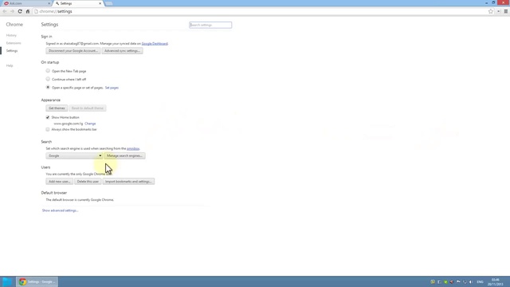Open Extensions in the Chrome sidebar
The height and width of the screenshot is (287, 510).
pos(14,43)
